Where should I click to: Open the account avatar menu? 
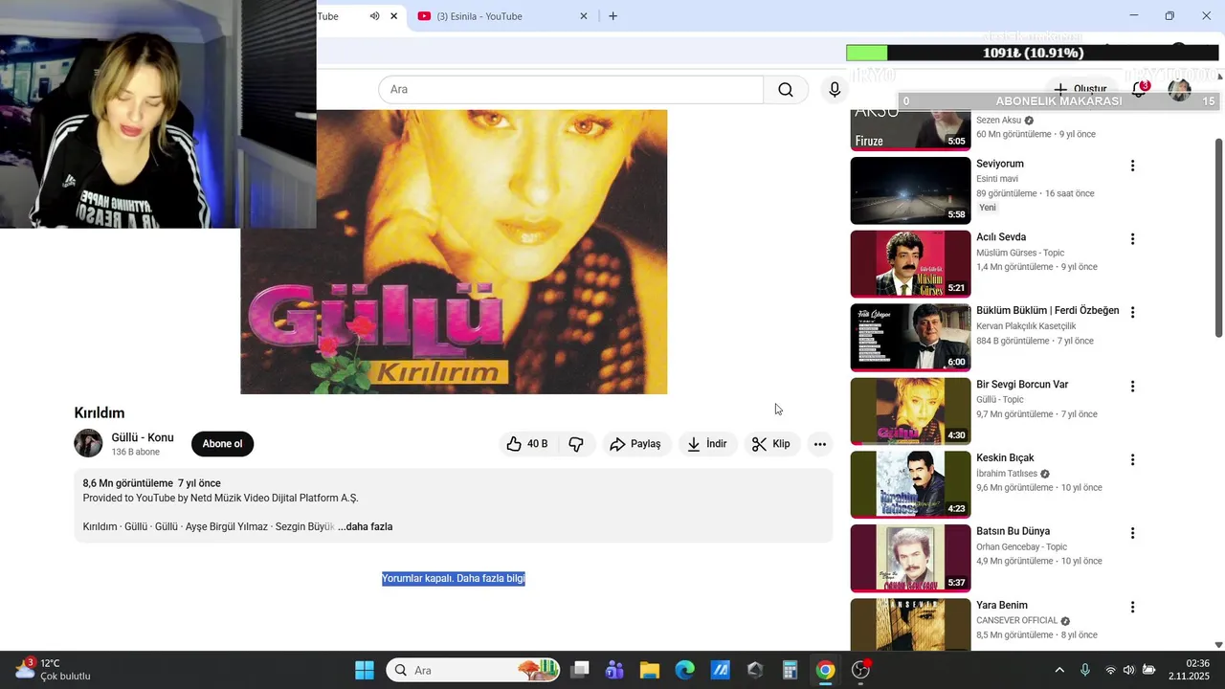[1179, 90]
